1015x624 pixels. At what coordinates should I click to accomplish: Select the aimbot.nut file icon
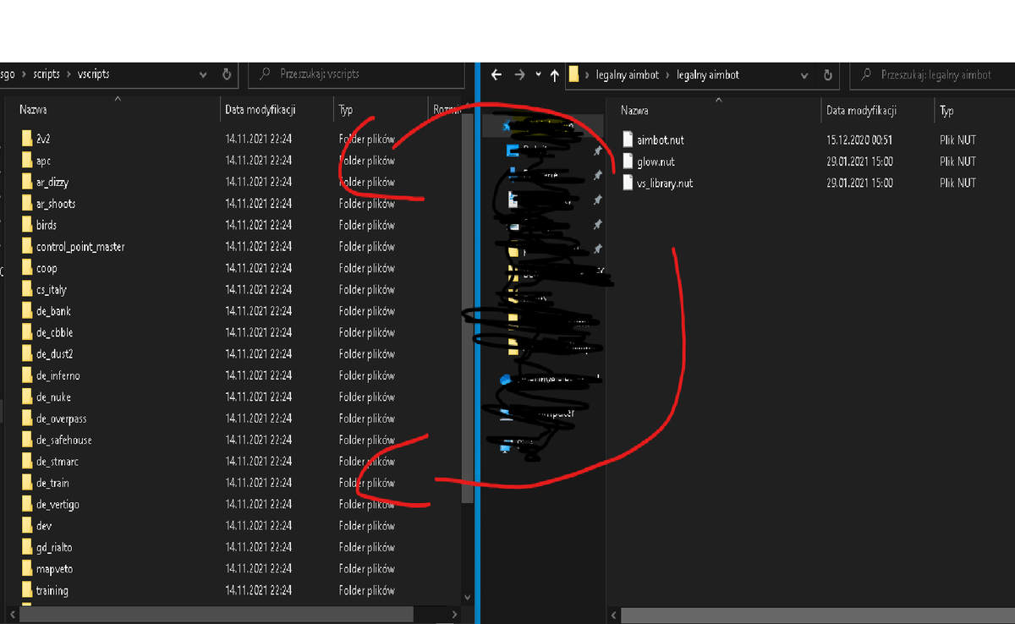[x=628, y=139]
